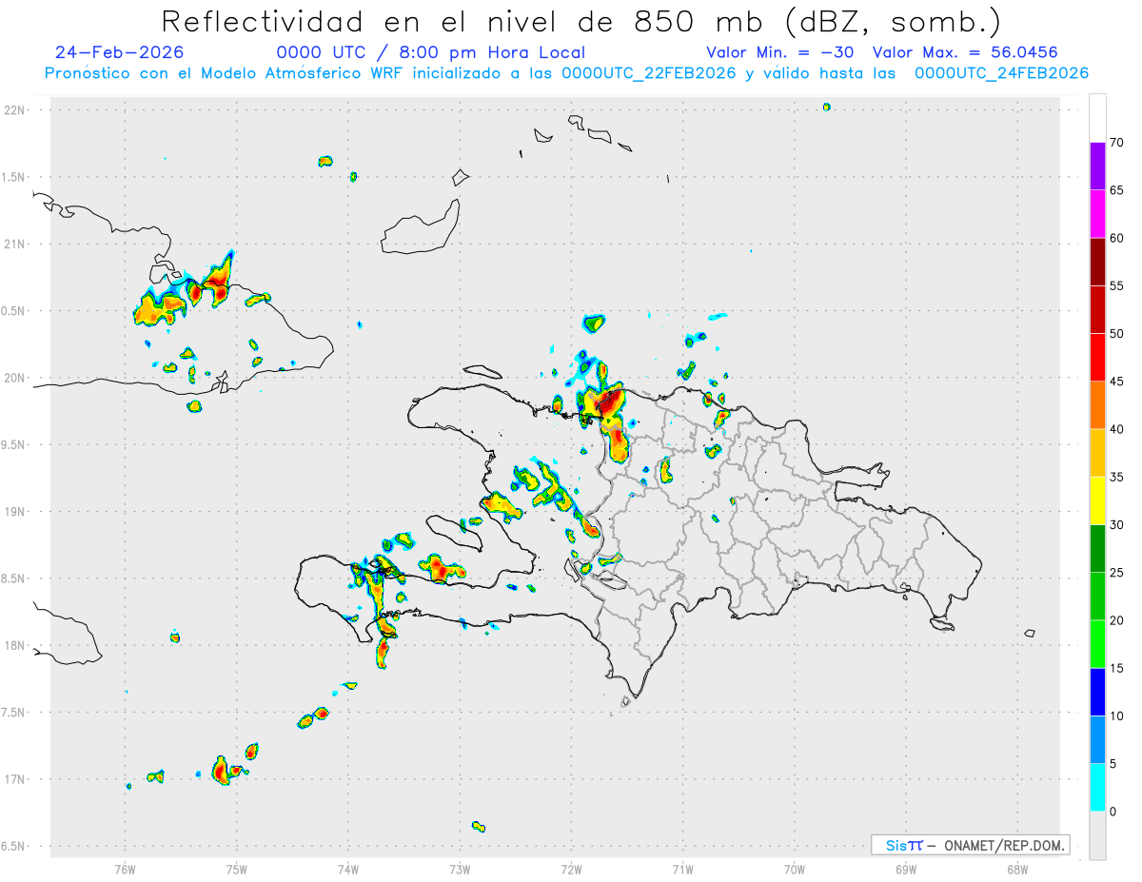Click the colorbar label "45"

(x=1116, y=382)
